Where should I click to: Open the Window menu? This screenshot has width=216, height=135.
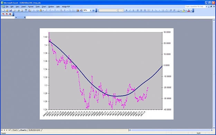[51, 7]
